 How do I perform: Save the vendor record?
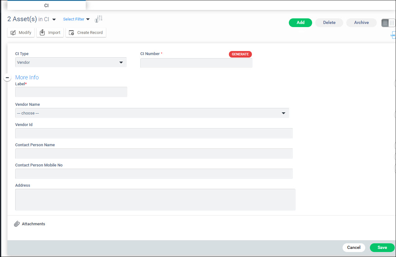point(382,247)
